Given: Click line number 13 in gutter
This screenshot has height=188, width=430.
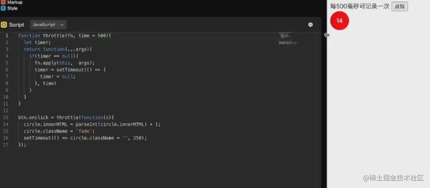Looking at the screenshot, I should coord(5,117).
